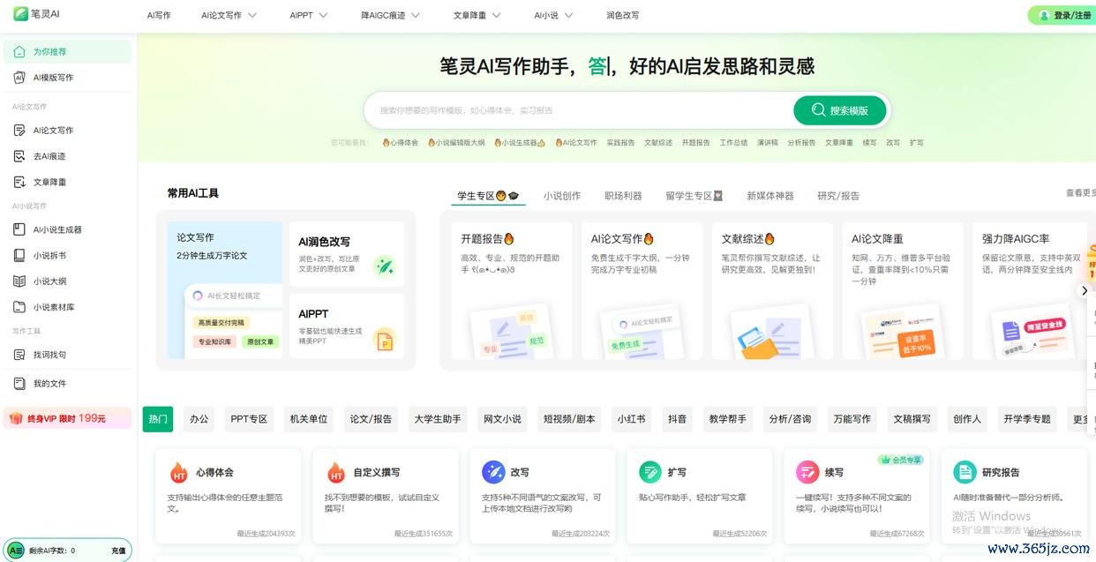Open the 为你推荐 home icon
This screenshot has height=562, width=1096.
point(19,52)
